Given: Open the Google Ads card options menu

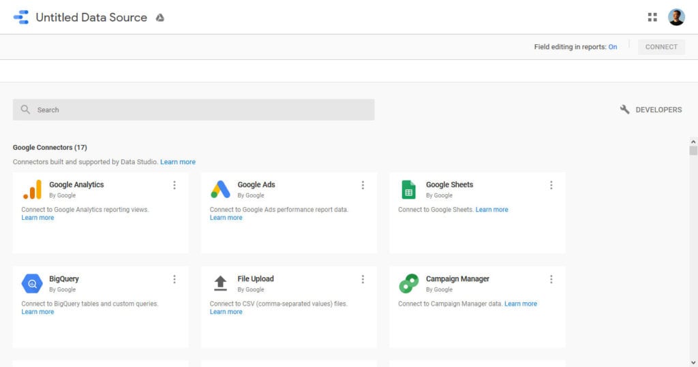Looking at the screenshot, I should [363, 185].
